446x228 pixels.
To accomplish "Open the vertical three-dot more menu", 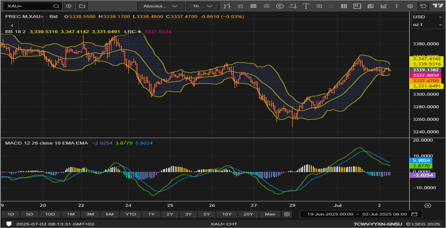I will coord(396,6).
